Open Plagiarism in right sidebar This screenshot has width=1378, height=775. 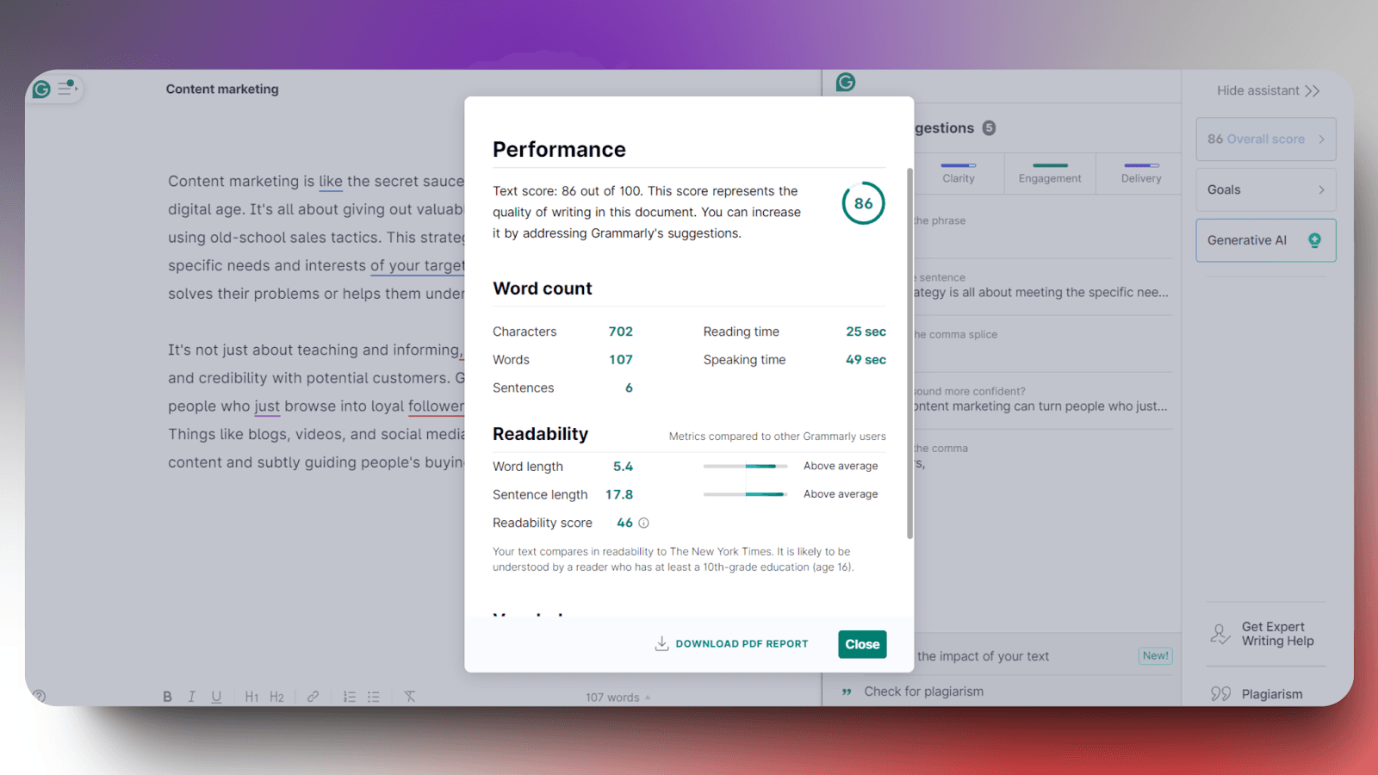(1257, 694)
